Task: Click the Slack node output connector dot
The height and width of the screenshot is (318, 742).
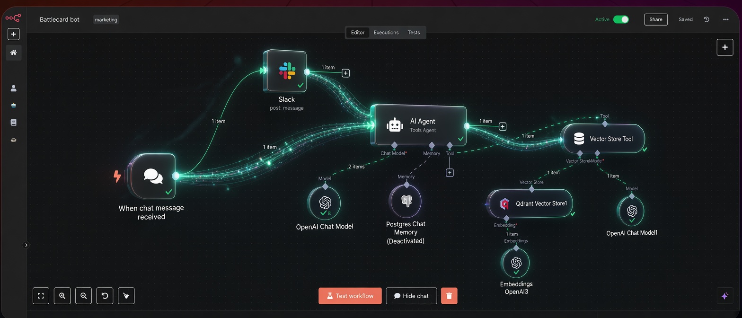Action: pos(307,72)
